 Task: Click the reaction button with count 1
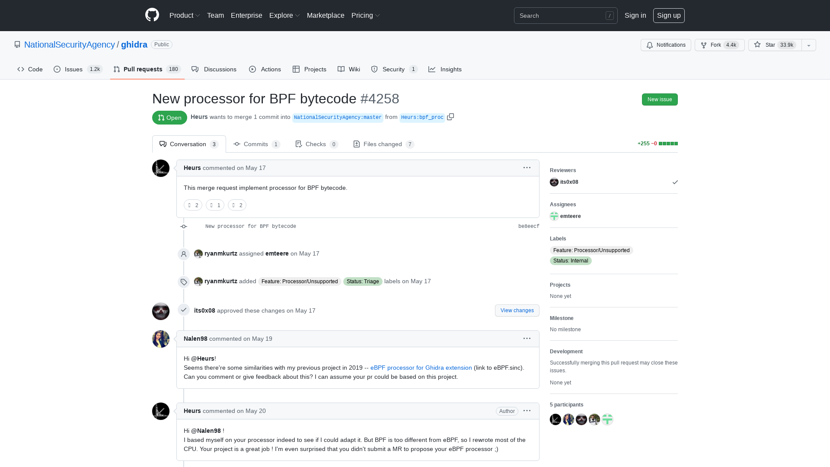(215, 205)
